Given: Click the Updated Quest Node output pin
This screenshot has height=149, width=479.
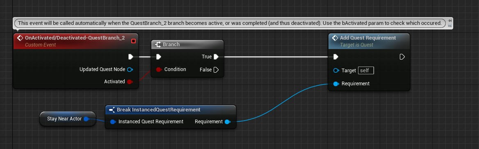Looking at the screenshot, I should [130, 70].
